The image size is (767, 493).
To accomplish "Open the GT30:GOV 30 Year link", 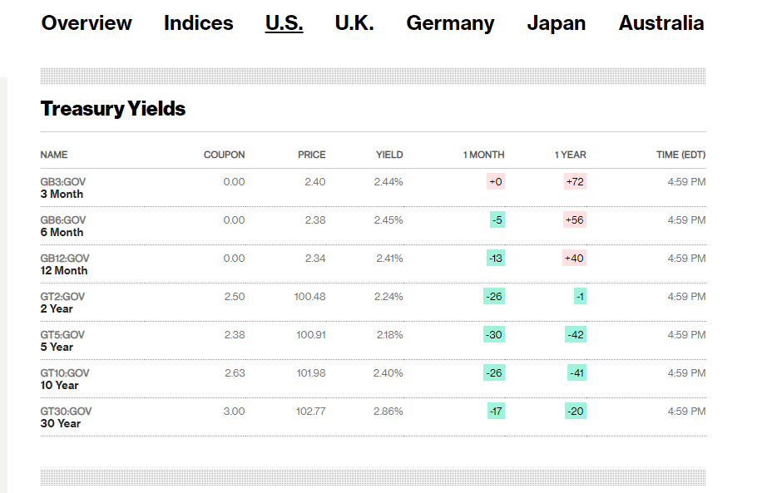I will (x=66, y=417).
